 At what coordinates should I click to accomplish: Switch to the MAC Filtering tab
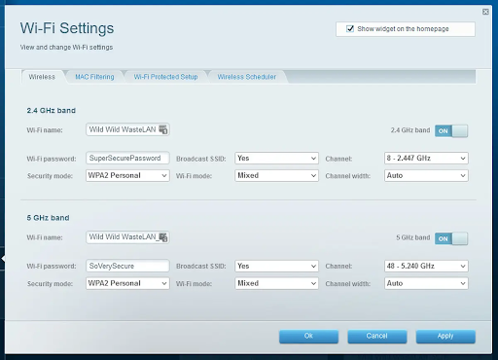coord(94,77)
